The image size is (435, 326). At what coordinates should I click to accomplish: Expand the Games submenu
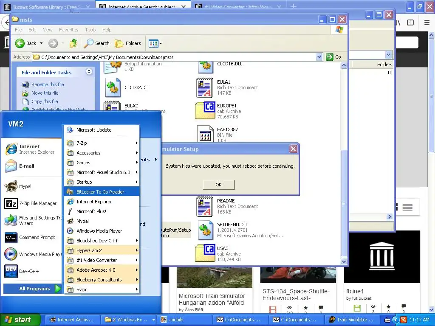tap(102, 163)
